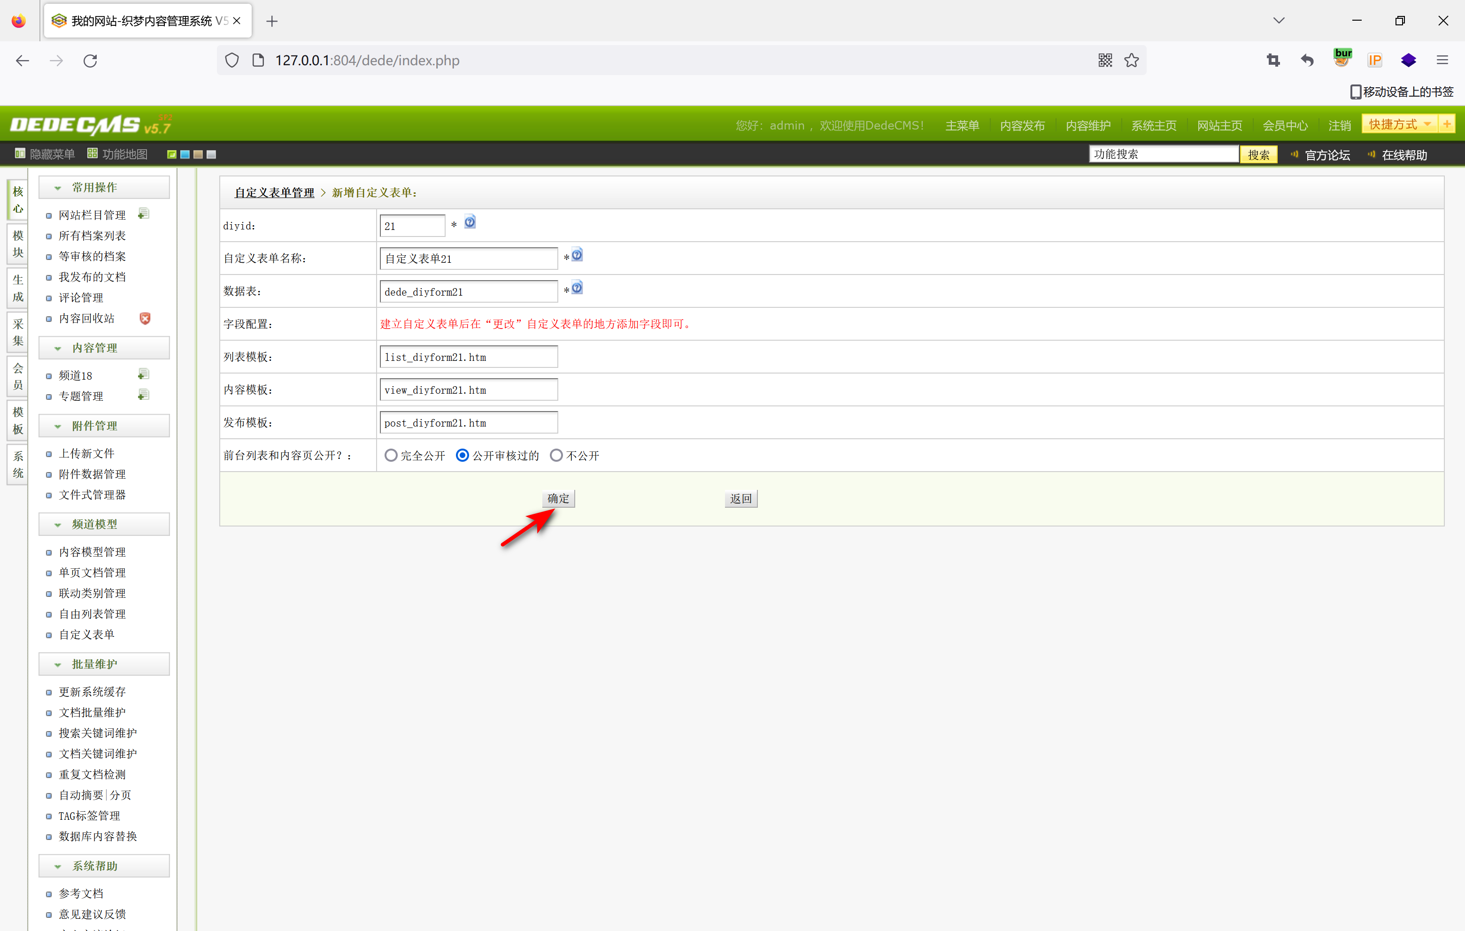Click the plus icon next to 快捷方式

click(1447, 124)
